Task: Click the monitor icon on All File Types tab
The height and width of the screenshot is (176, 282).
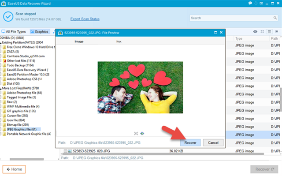Action: 3,32
